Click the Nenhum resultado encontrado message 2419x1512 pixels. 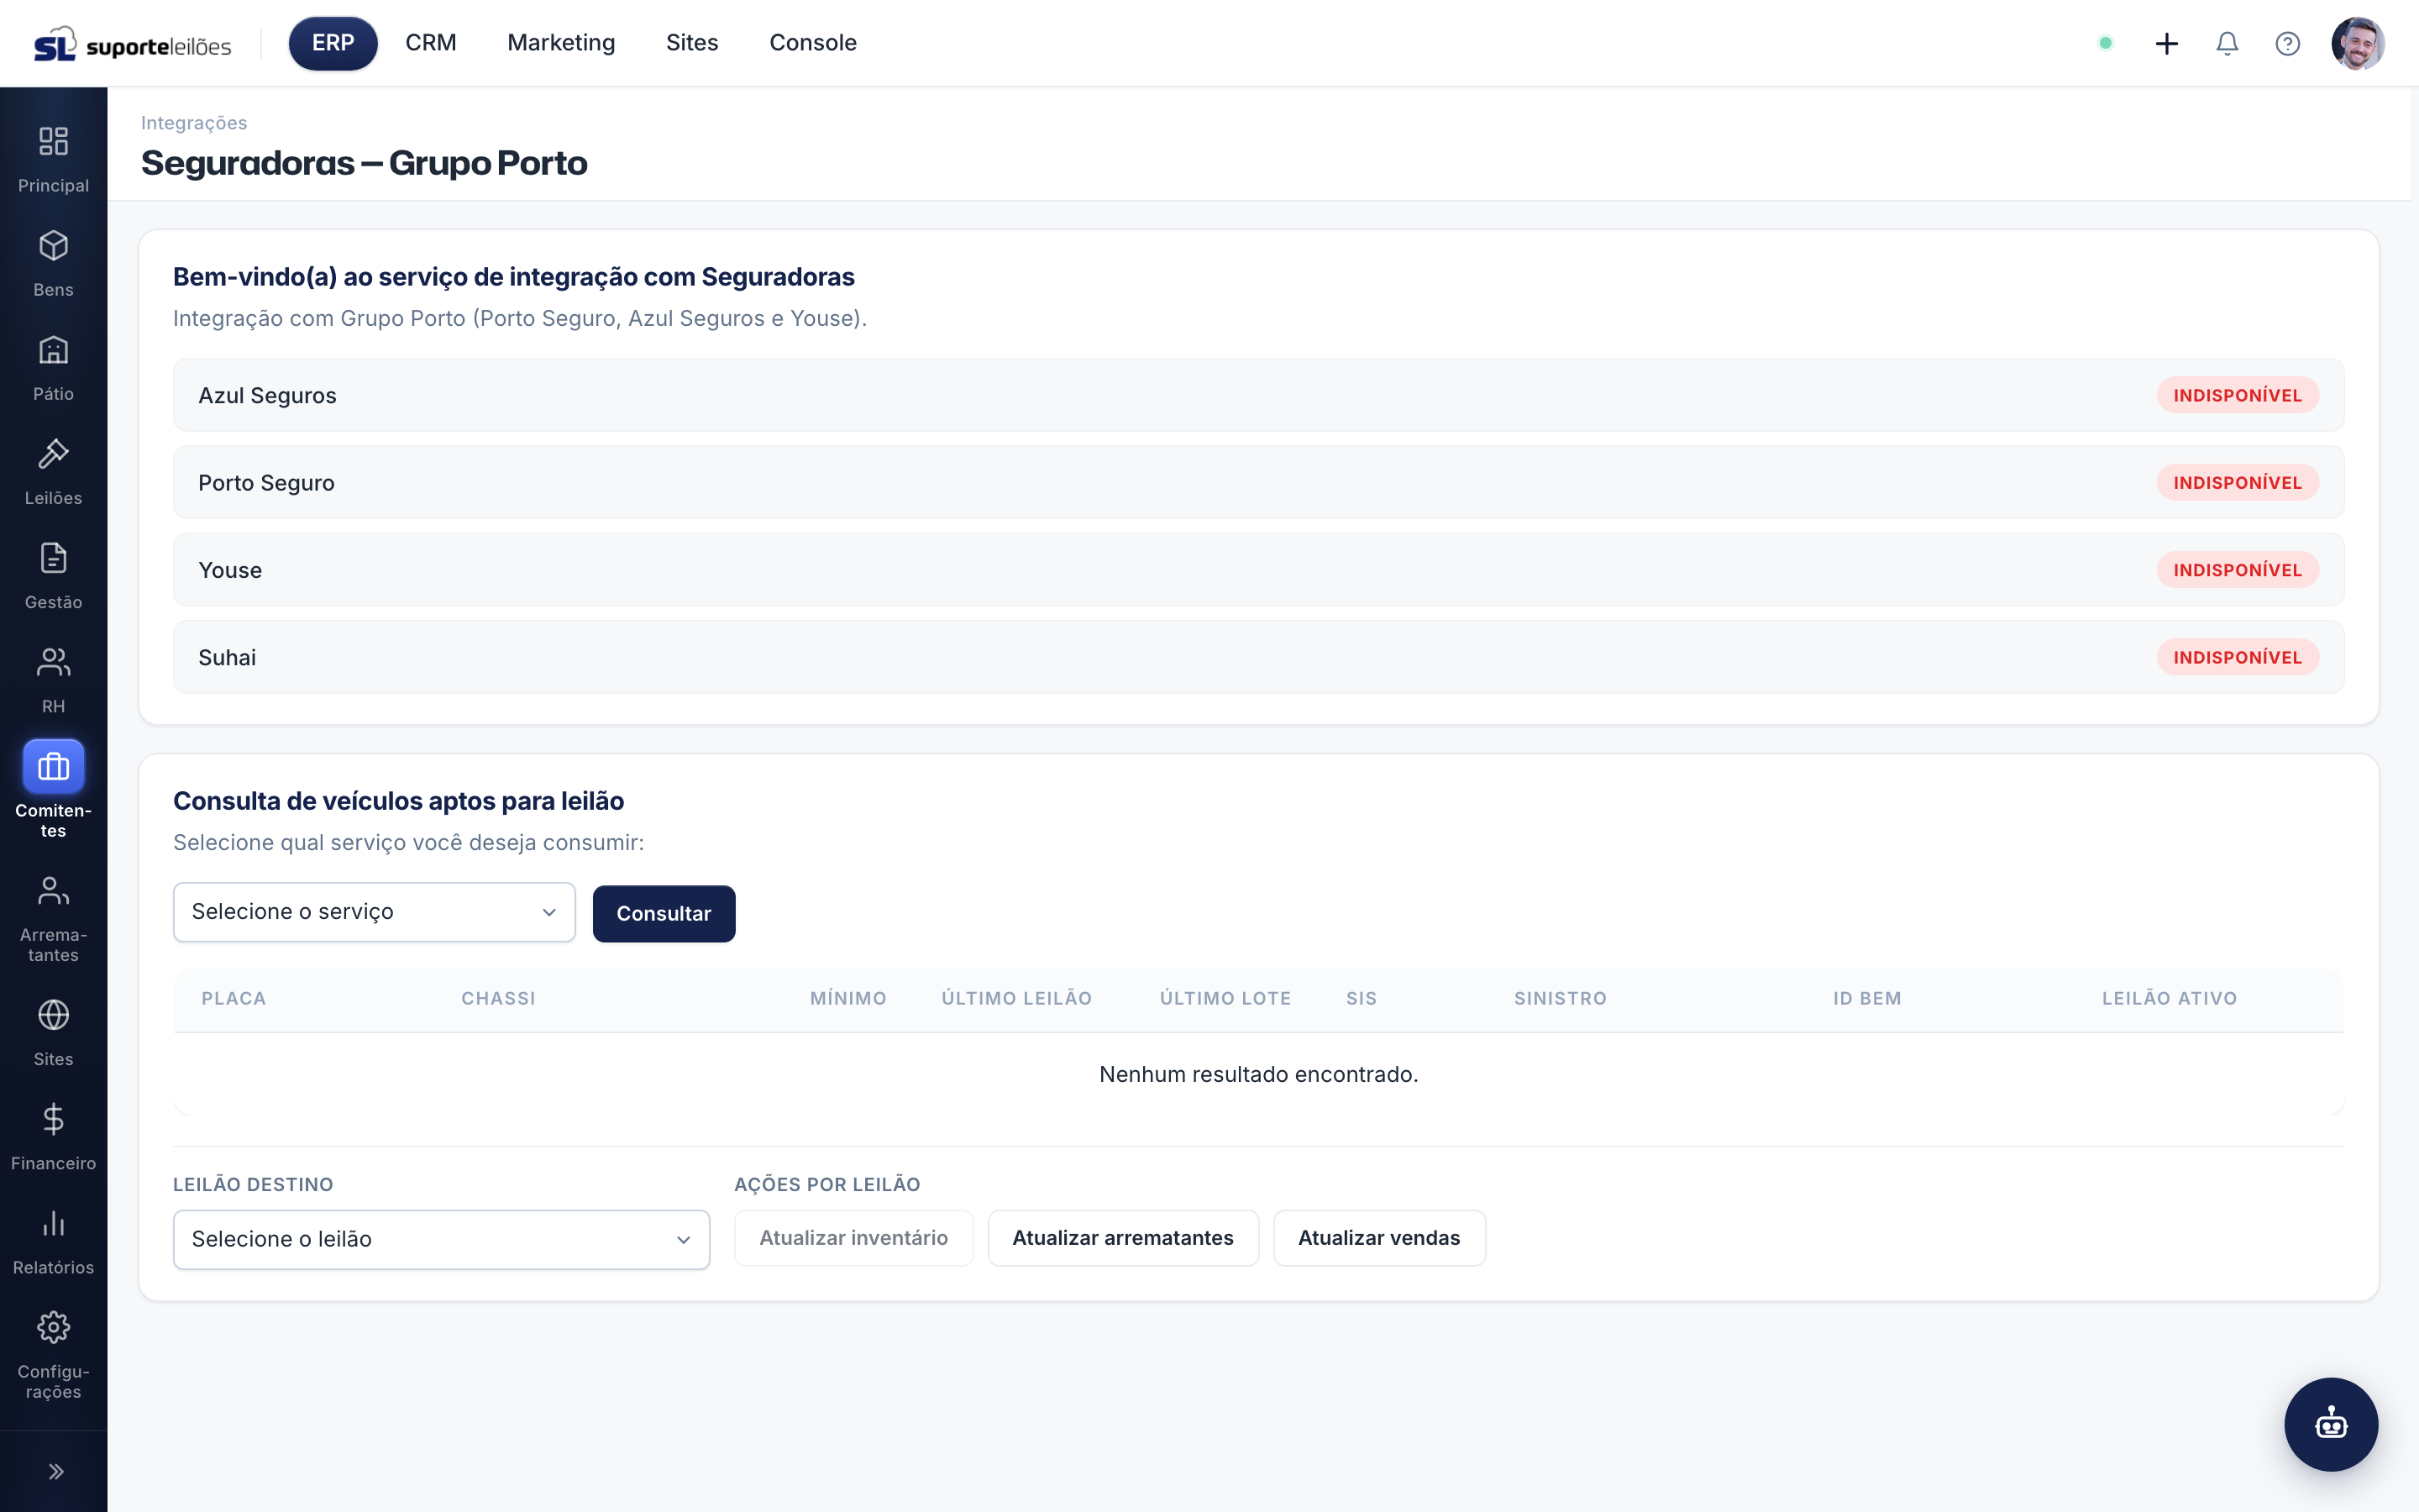pyautogui.click(x=1258, y=1074)
